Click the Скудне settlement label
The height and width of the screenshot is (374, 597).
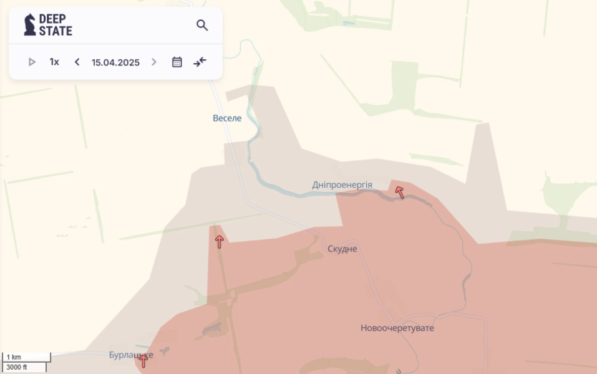point(342,249)
